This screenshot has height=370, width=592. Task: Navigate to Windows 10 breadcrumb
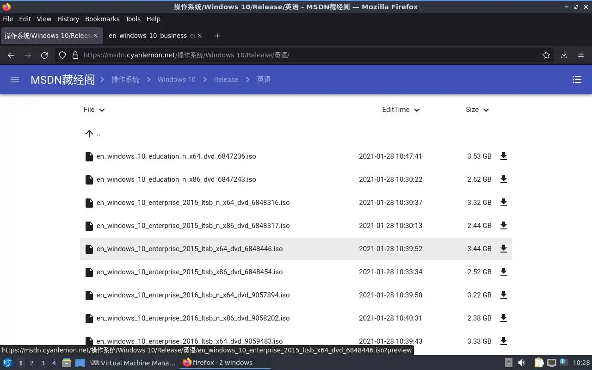(177, 80)
